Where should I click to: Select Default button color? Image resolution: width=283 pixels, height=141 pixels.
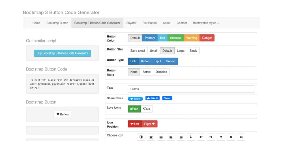(135, 38)
